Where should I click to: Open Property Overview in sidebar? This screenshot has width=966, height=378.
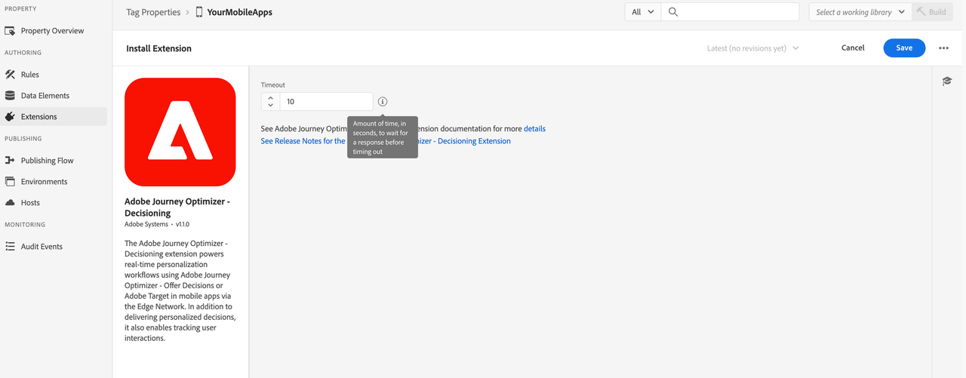coord(54,31)
